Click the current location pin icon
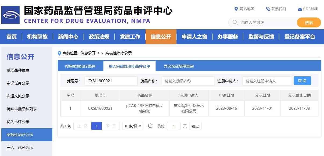 tap(60, 53)
